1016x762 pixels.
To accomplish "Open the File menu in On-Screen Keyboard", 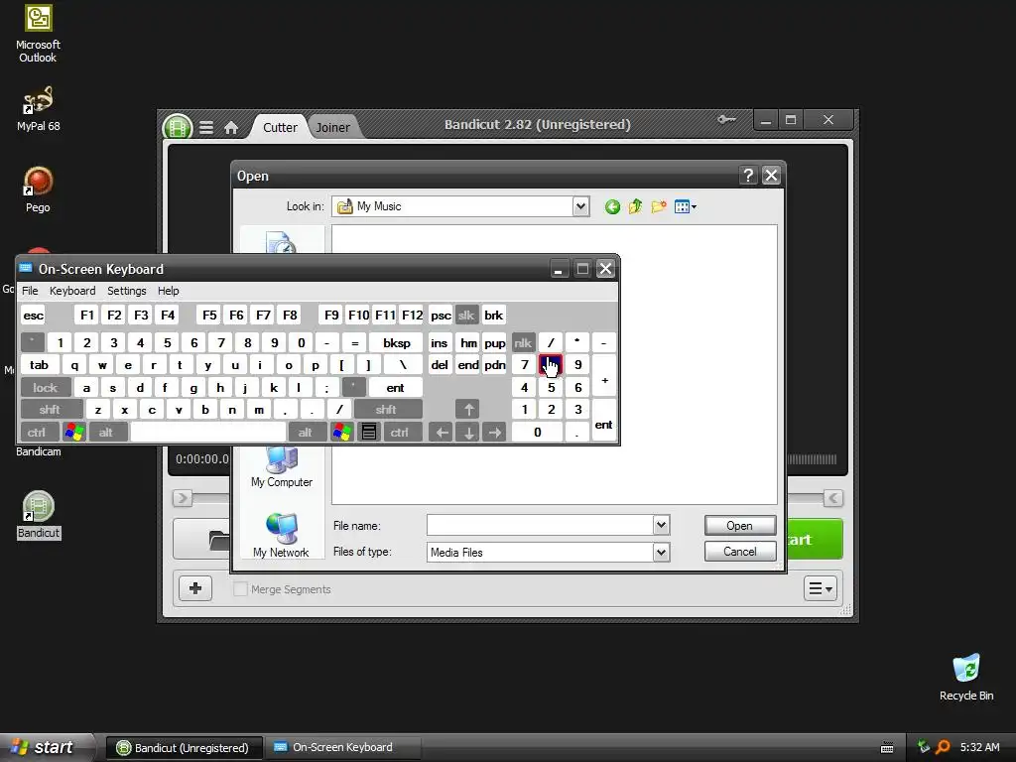I will point(30,291).
